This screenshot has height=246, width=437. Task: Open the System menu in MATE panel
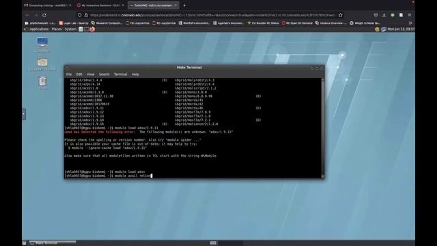[x=70, y=29]
